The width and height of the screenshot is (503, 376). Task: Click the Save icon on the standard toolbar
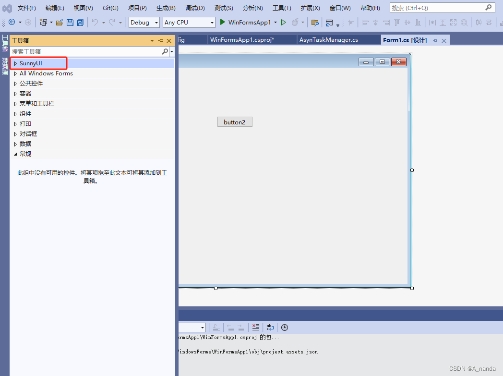pos(70,22)
